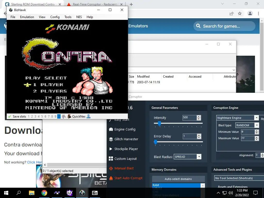
Task: Decrease Error Delay with stepper down arrow
Action: 199,138
